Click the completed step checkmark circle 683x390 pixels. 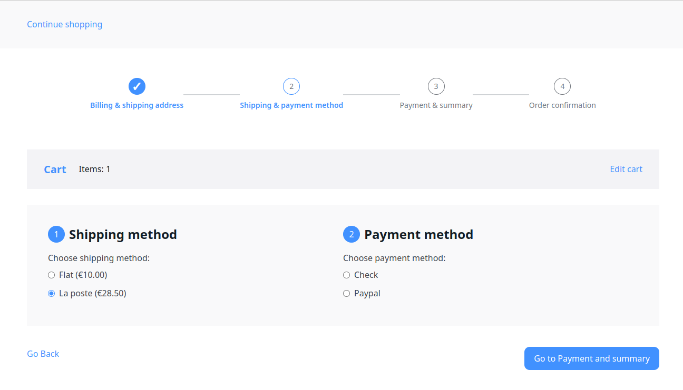137,86
